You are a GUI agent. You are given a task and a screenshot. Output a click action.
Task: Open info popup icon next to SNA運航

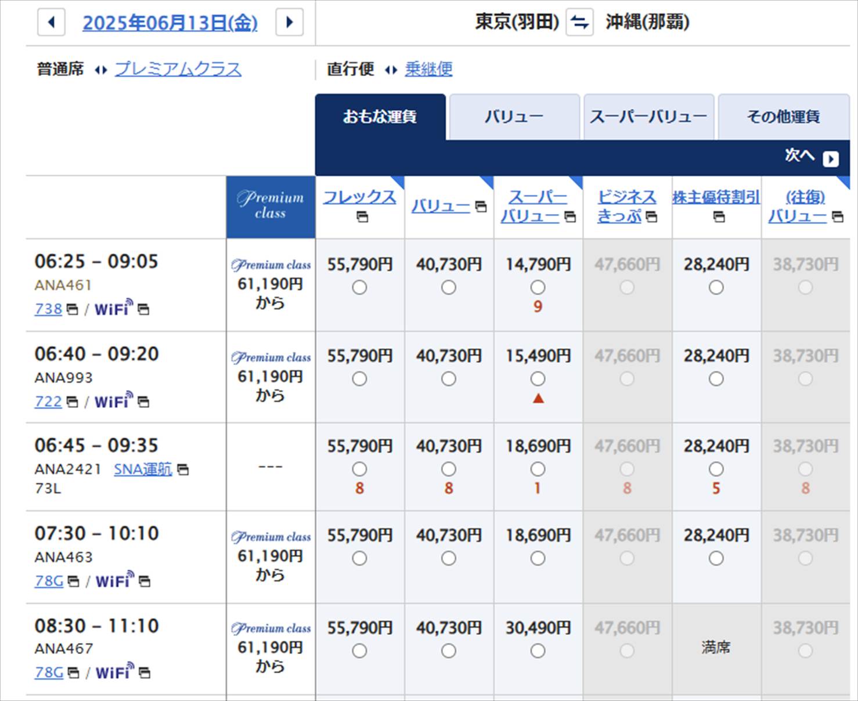tap(183, 469)
